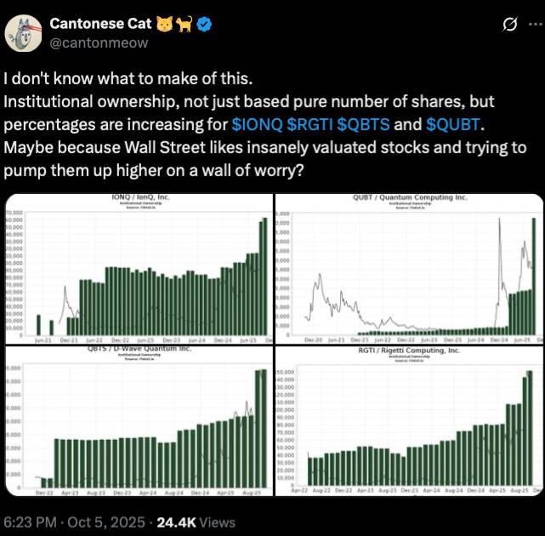Enlarge the IONQ institutional ownership chart

[x=138, y=269]
